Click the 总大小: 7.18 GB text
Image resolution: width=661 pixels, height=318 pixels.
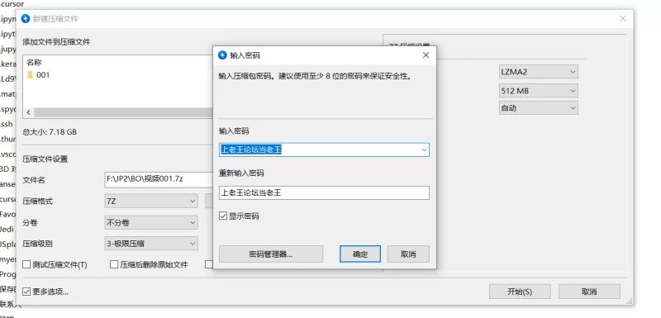50,132
